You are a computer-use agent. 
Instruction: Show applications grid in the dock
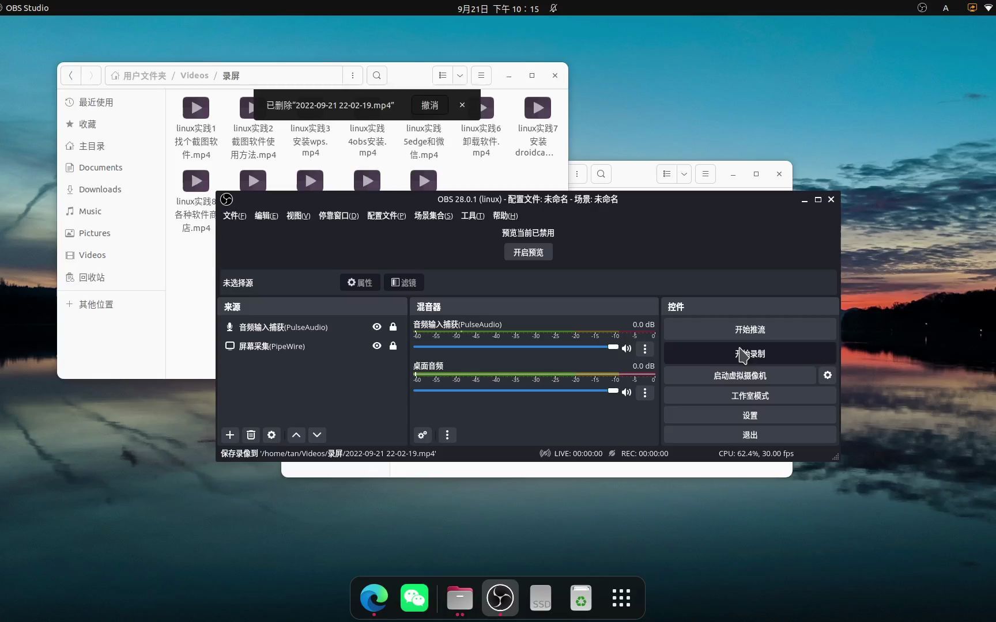pyautogui.click(x=621, y=597)
